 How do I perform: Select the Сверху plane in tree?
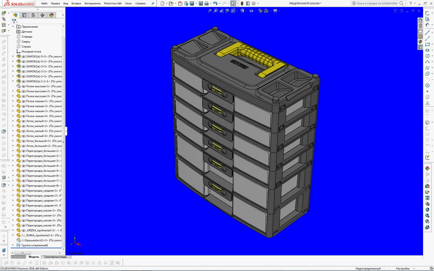[25, 42]
